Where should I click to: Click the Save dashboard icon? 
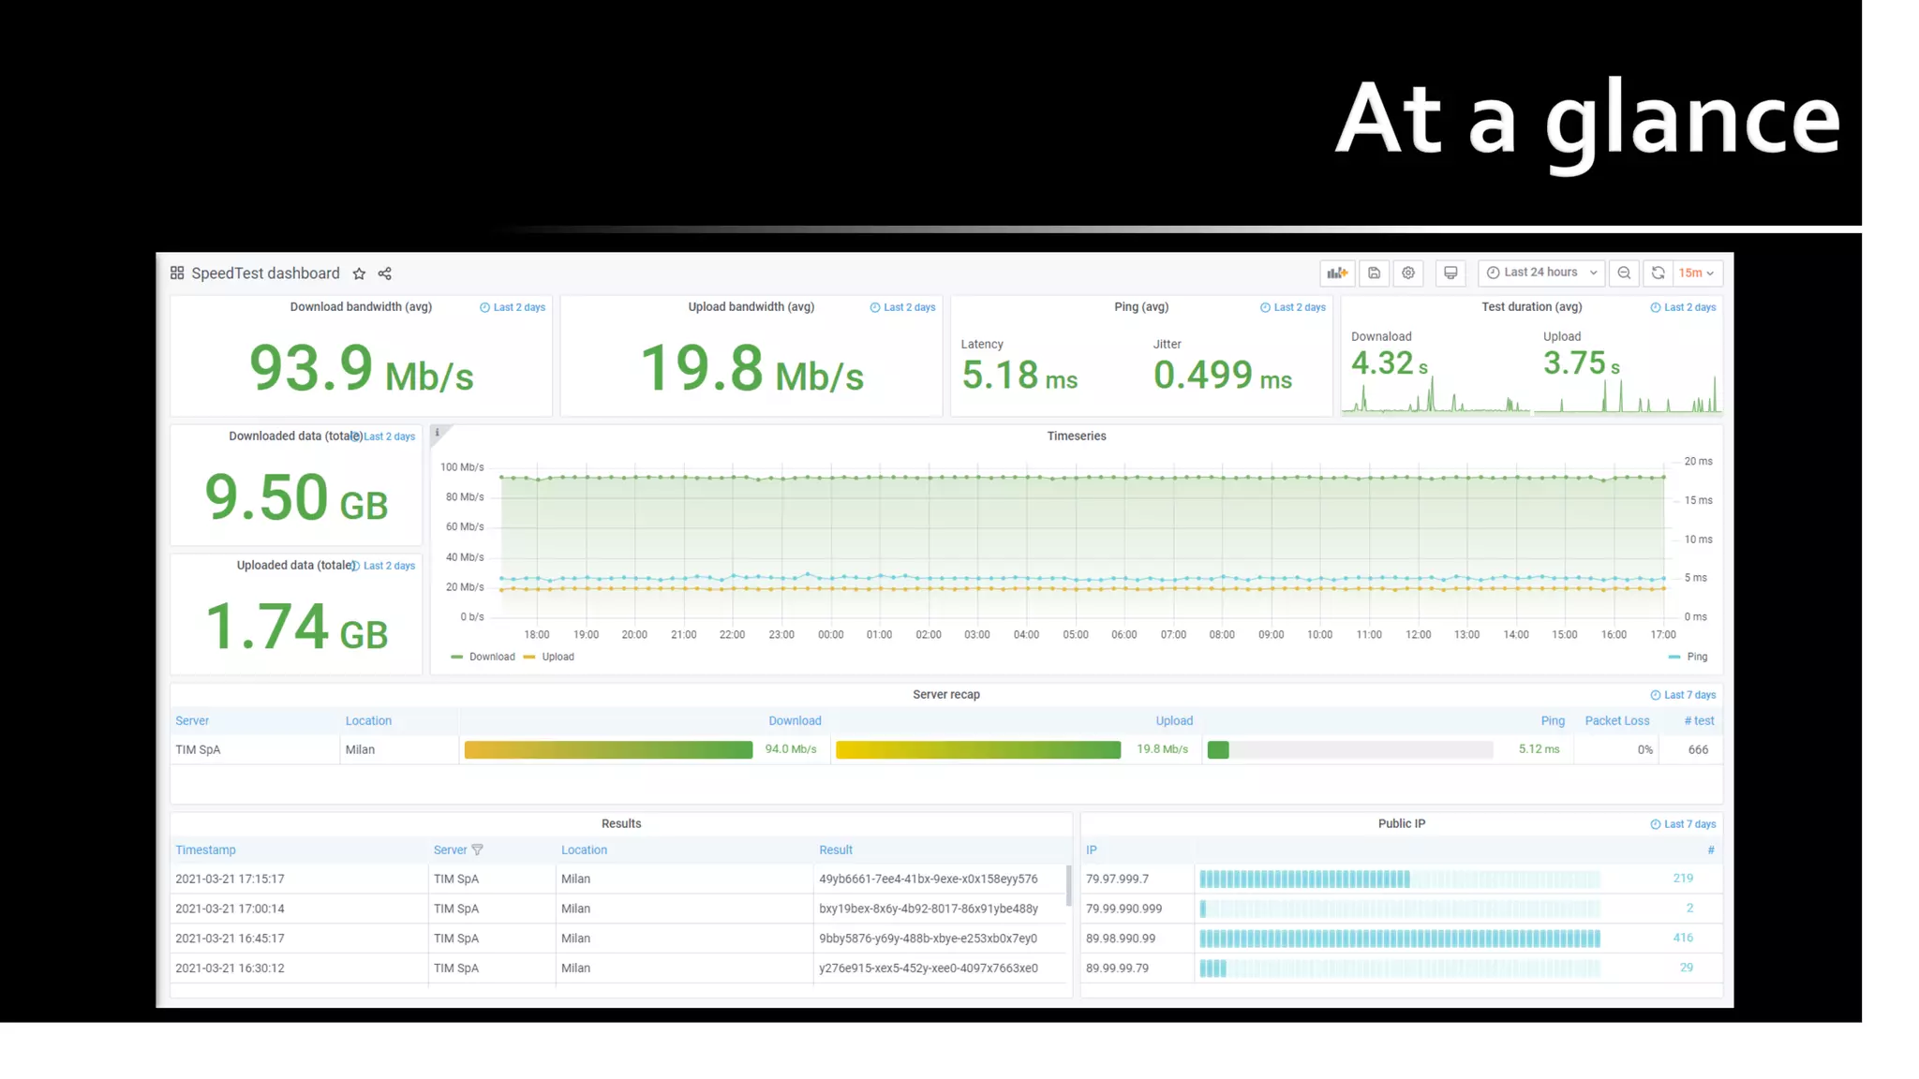coord(1374,273)
